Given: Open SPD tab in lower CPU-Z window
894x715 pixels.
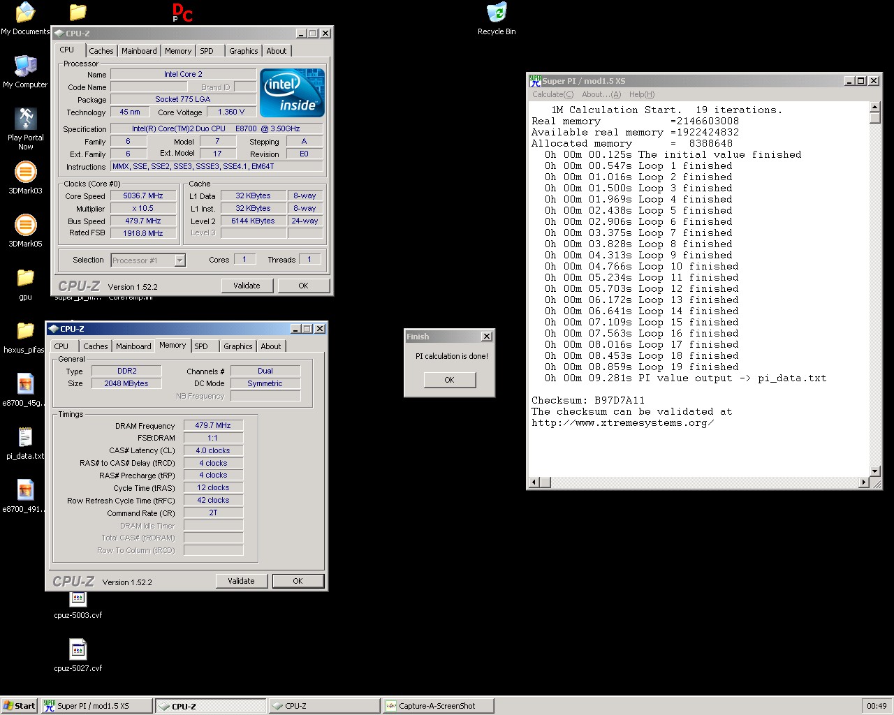Looking at the screenshot, I should [201, 346].
